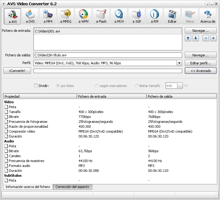Move input file down with blue down arrow
The height and width of the screenshot is (200, 220).
[x=195, y=38]
